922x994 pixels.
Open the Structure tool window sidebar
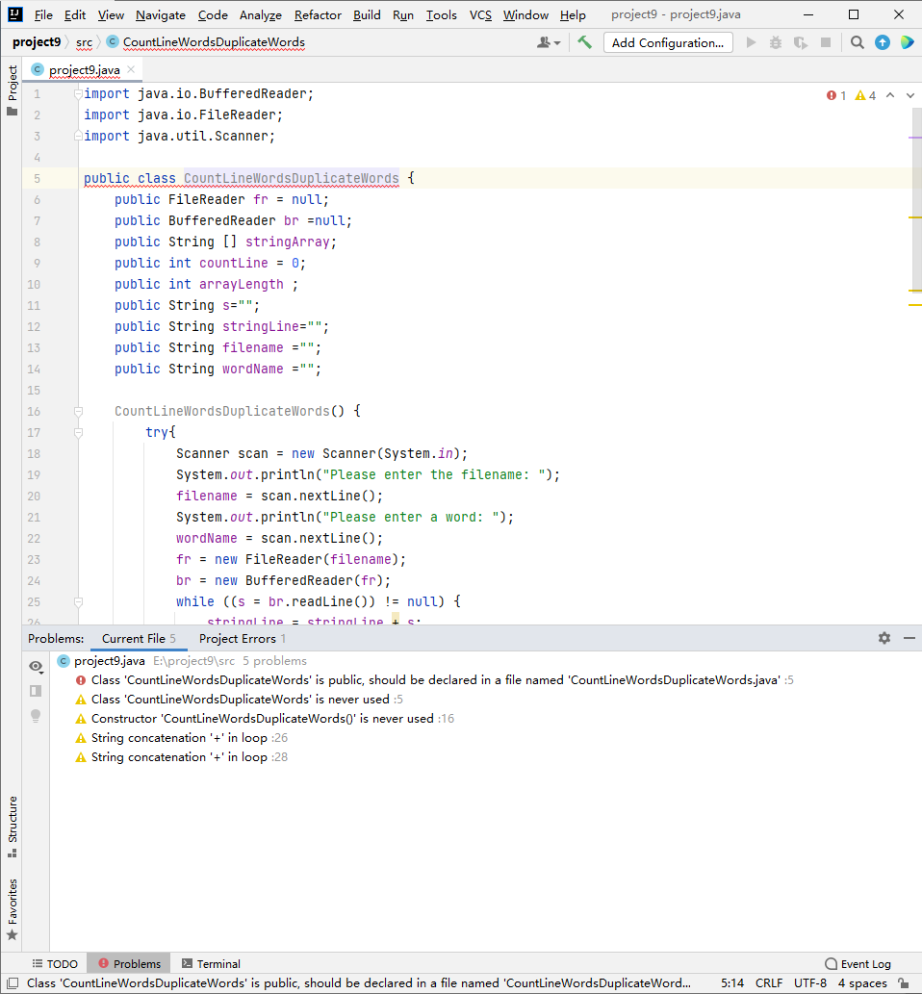(13, 827)
